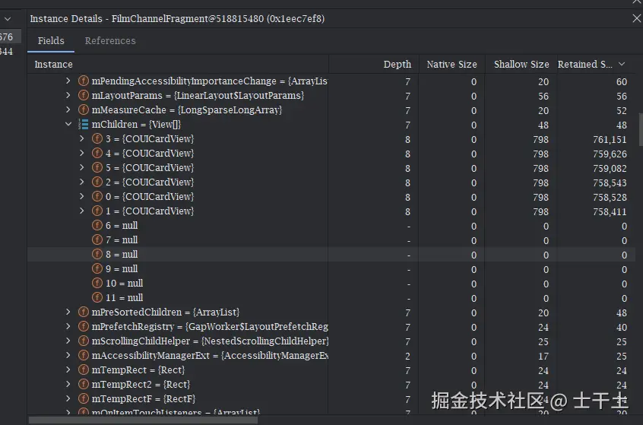Viewport: 643px width, 425px height.
Task: Sort by the Shallow Size column header
Action: pyautogui.click(x=521, y=65)
